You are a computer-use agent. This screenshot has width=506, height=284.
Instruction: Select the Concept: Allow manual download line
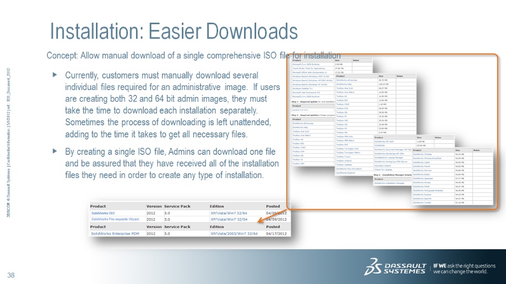193,55
